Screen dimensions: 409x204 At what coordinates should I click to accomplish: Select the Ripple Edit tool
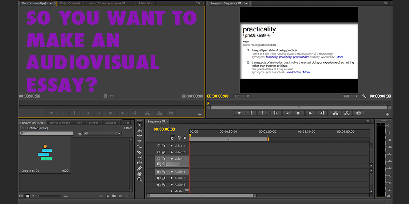click(x=139, y=135)
